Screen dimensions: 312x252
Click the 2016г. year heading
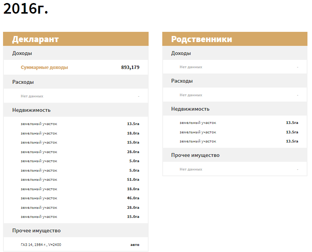[x=25, y=9]
